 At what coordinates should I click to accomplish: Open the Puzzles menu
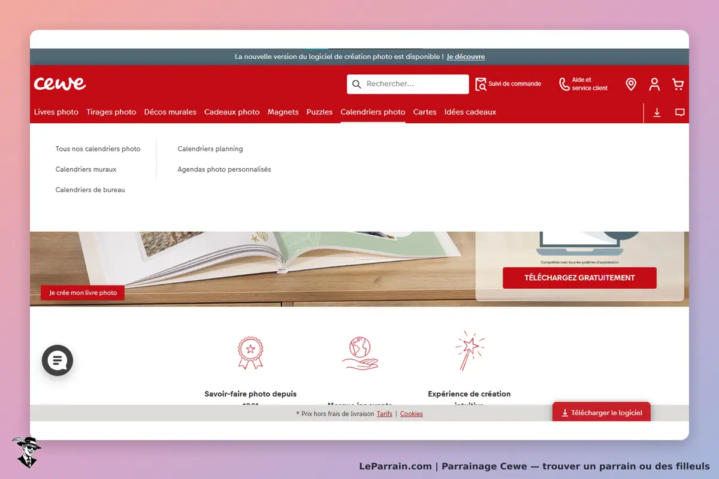click(x=319, y=112)
